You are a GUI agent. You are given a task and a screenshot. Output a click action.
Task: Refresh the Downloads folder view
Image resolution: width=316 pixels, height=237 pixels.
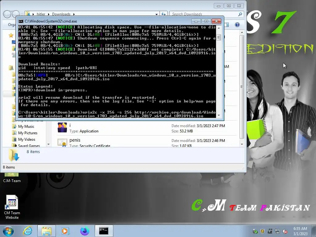point(164,14)
